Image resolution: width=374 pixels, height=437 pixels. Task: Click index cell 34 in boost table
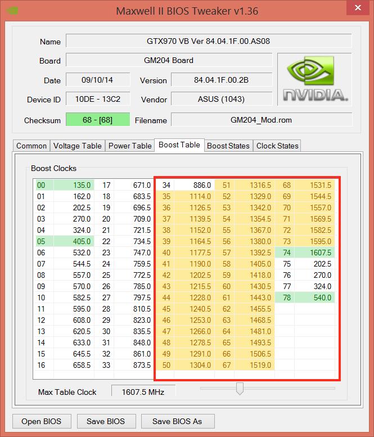pyautogui.click(x=165, y=185)
